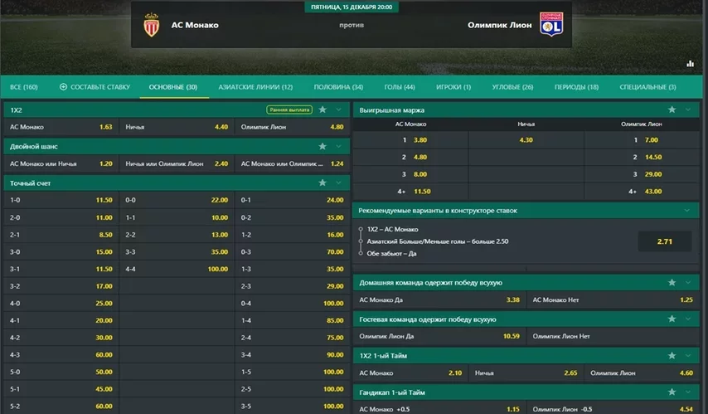Switch to the ВСЕ (160) tab
Viewport: 708px width, 414px height.
tap(24, 87)
